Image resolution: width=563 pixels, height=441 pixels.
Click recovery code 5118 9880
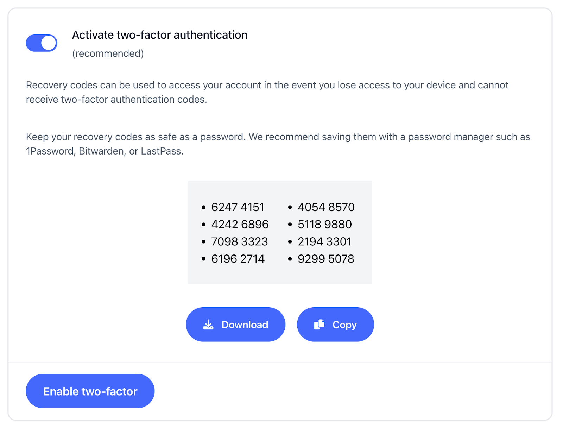click(x=324, y=224)
